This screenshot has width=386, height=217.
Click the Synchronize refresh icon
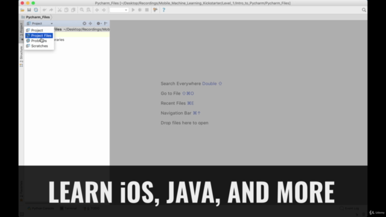click(36, 10)
